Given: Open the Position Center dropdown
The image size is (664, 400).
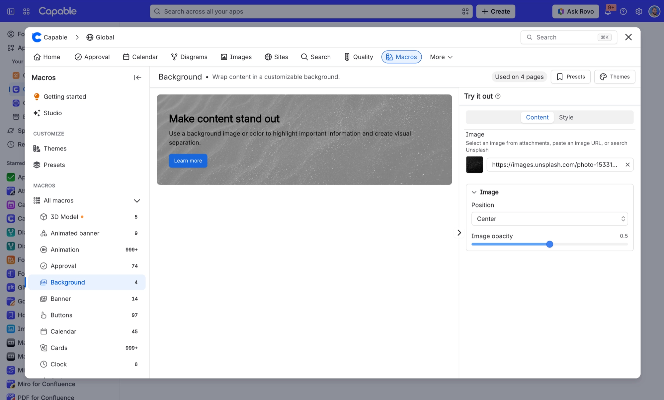Looking at the screenshot, I should (x=549, y=219).
